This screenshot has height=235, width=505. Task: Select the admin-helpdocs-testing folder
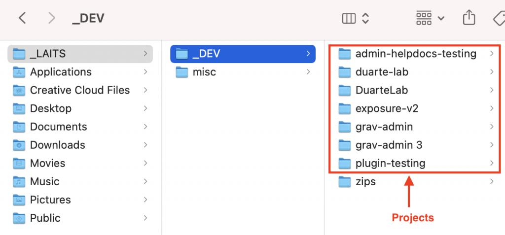(x=415, y=54)
